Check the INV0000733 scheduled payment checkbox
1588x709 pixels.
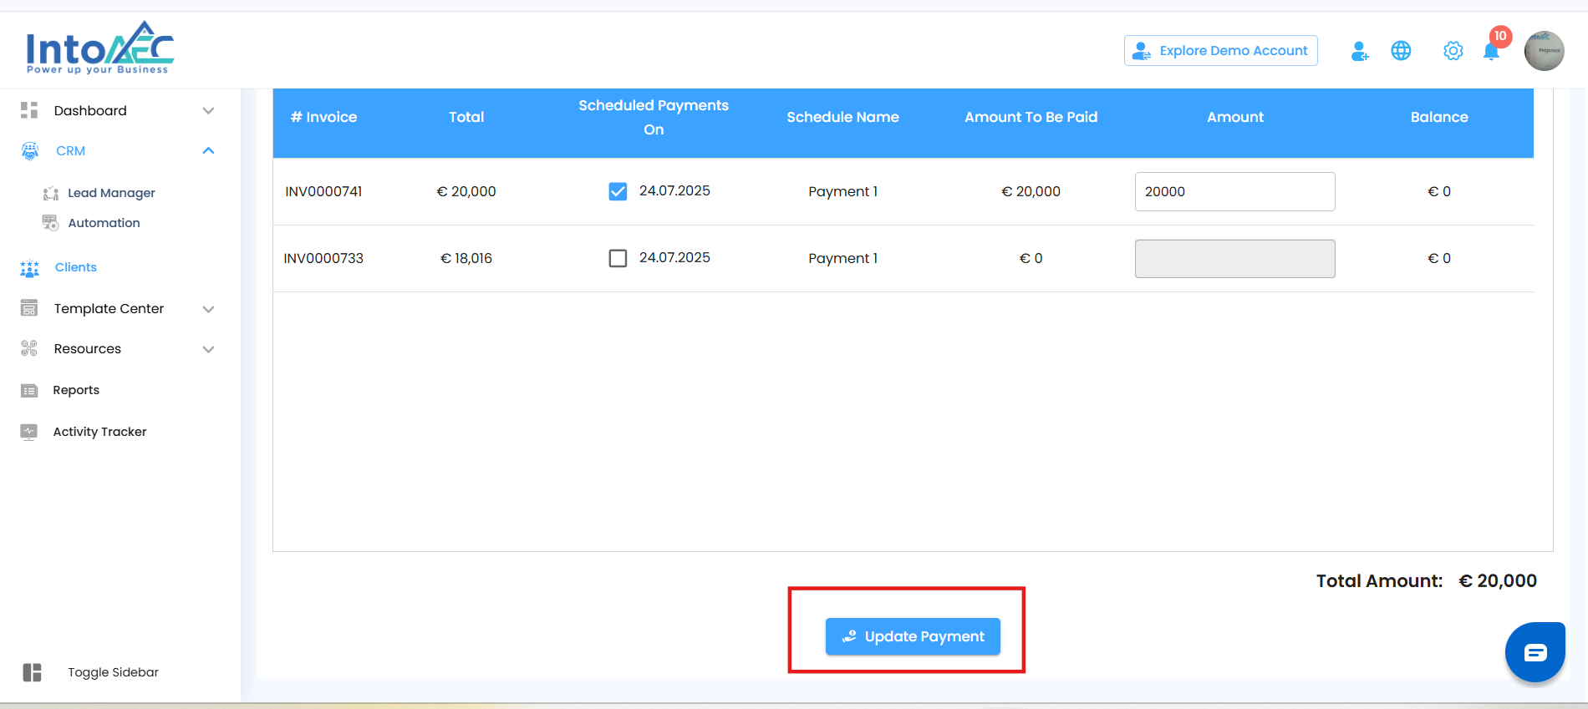[x=618, y=258]
